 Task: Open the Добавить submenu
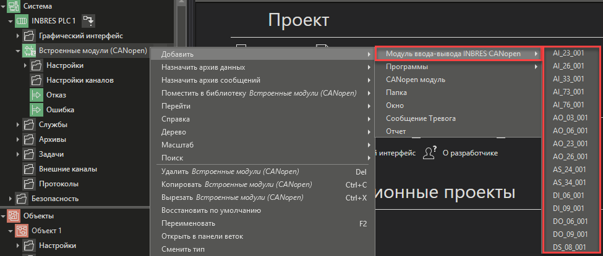point(262,54)
